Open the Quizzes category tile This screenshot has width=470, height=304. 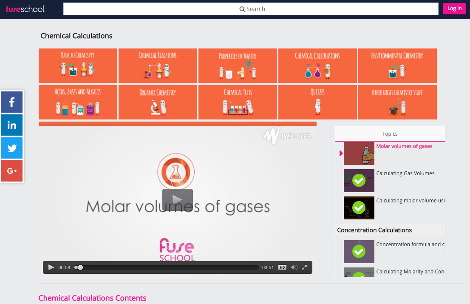click(317, 102)
